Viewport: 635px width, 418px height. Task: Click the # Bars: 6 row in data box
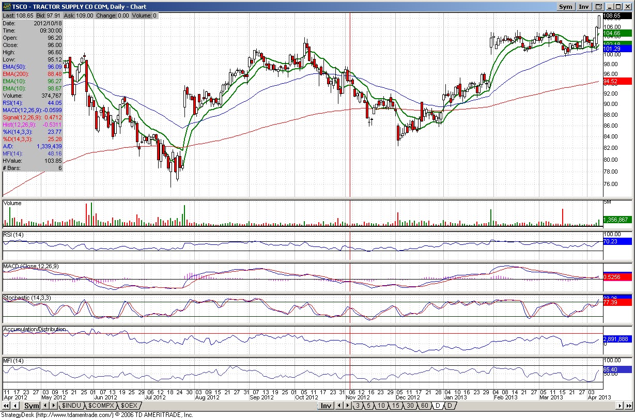pos(33,168)
